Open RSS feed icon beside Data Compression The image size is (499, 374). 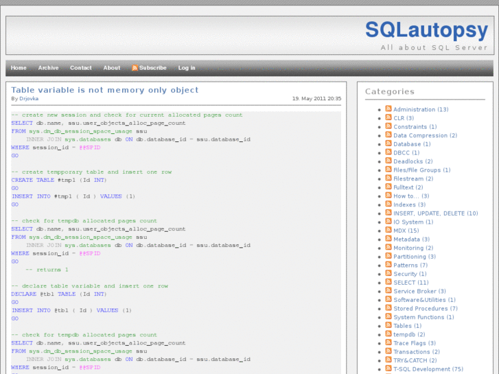(x=388, y=135)
